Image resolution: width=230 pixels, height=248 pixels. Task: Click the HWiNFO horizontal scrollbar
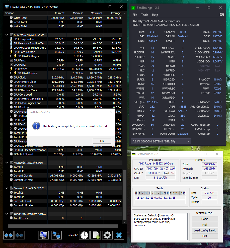[63, 226]
